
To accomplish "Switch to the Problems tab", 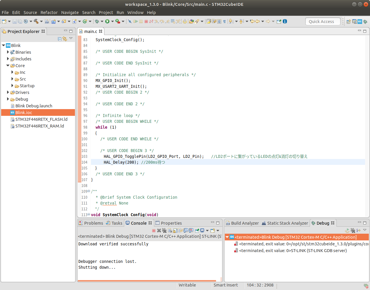I will coord(91,223).
